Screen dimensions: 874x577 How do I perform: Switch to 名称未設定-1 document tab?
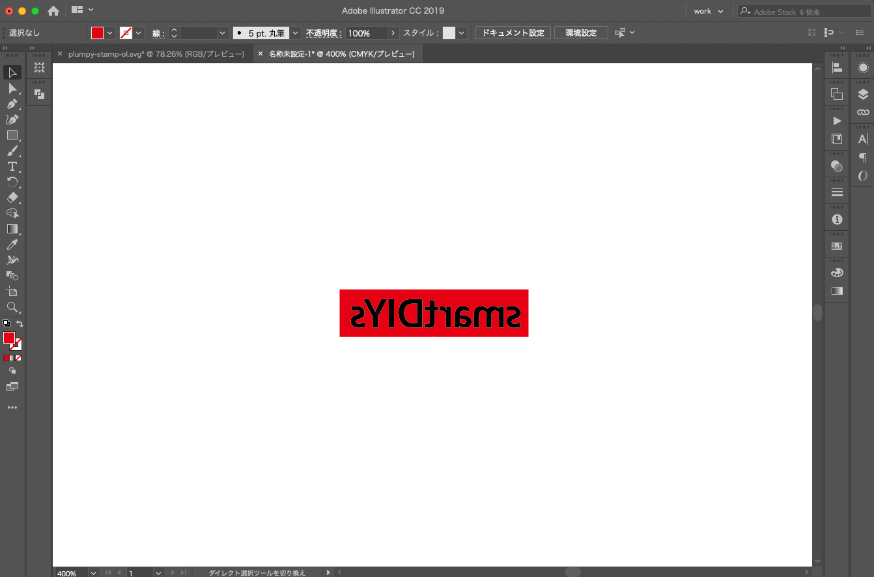[x=342, y=54]
